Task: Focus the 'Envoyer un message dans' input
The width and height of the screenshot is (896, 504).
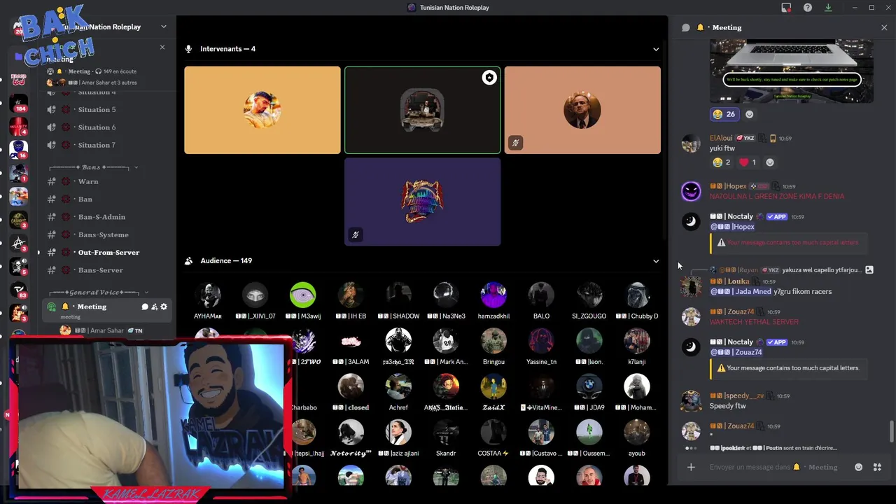Action: [x=773, y=467]
